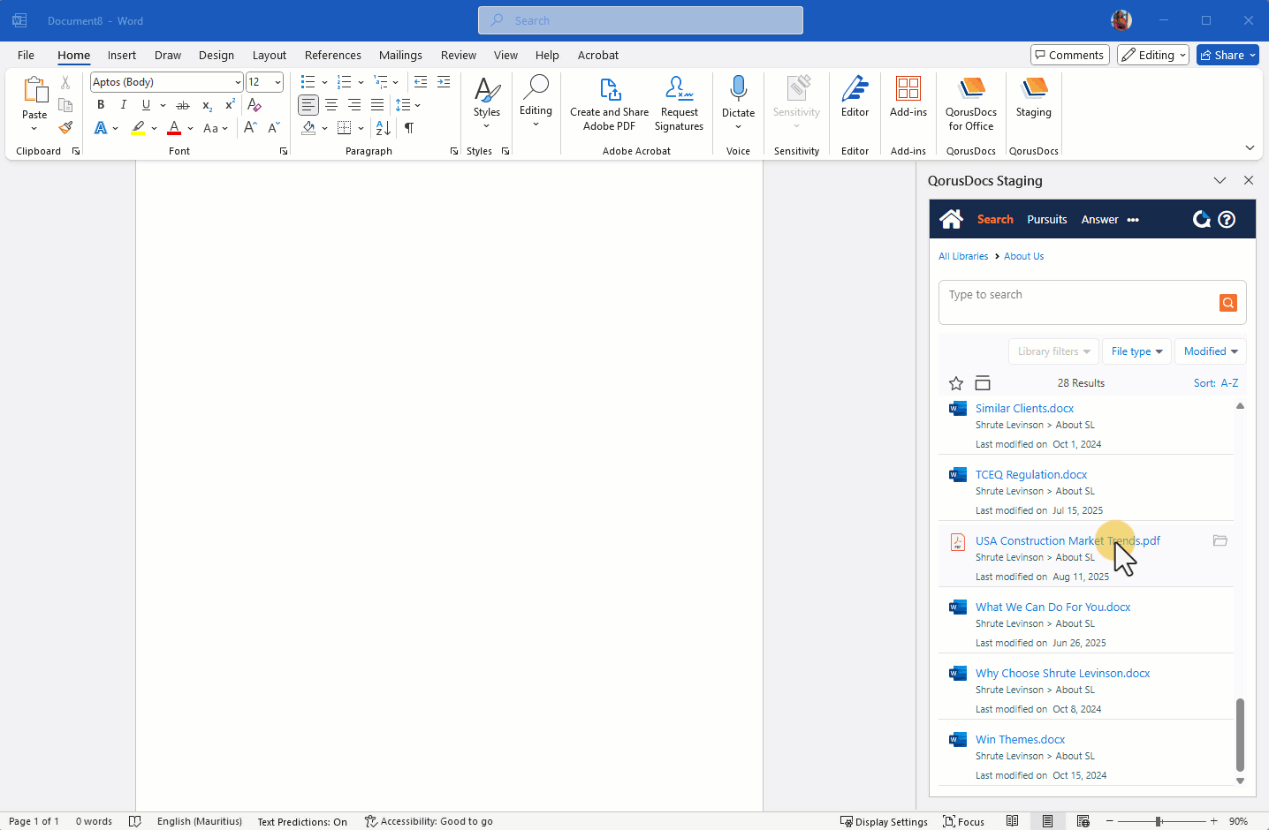Click the favorites star icon in results

click(x=956, y=383)
